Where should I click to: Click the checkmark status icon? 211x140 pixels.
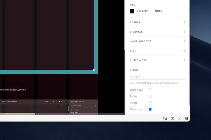coord(180,118)
